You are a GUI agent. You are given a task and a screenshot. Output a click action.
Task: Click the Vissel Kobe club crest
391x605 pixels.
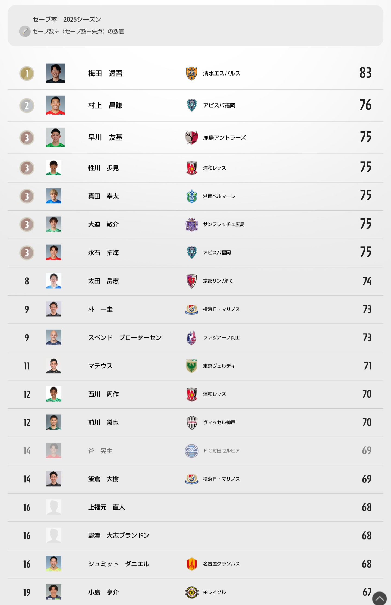click(x=191, y=422)
